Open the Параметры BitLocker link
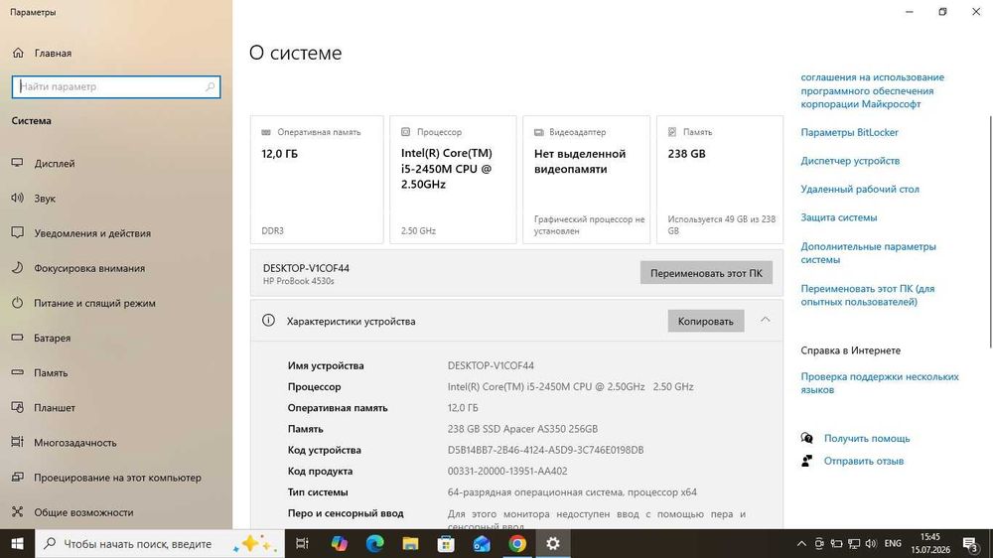Image resolution: width=993 pixels, height=558 pixels. pos(849,132)
